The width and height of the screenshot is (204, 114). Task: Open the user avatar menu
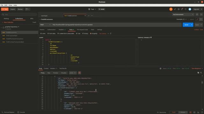190,9
